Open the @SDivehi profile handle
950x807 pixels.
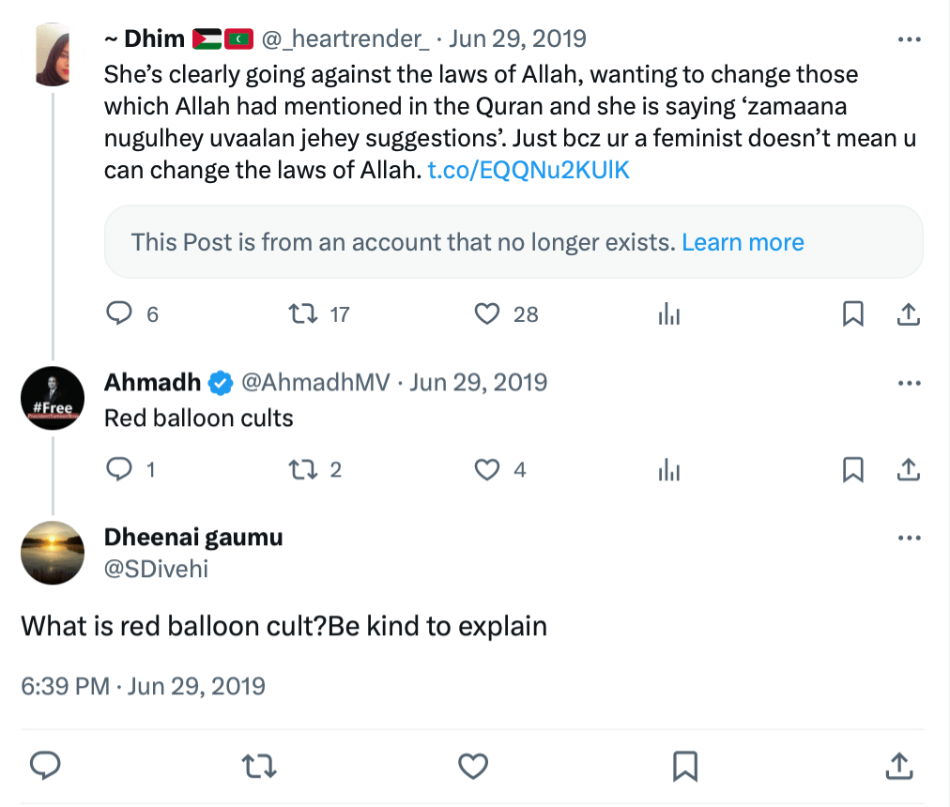pyautogui.click(x=154, y=569)
